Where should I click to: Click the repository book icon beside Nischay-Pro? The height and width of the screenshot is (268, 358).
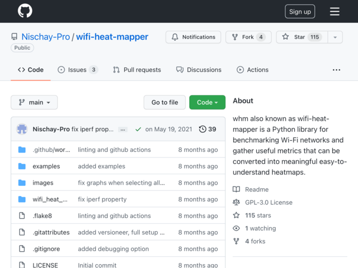pyautogui.click(x=15, y=37)
